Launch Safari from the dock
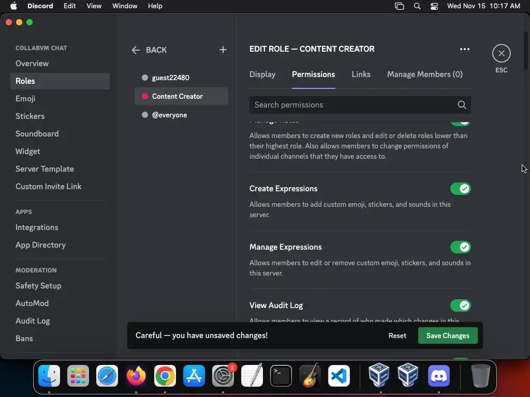Image resolution: width=530 pixels, height=397 pixels. [x=107, y=376]
